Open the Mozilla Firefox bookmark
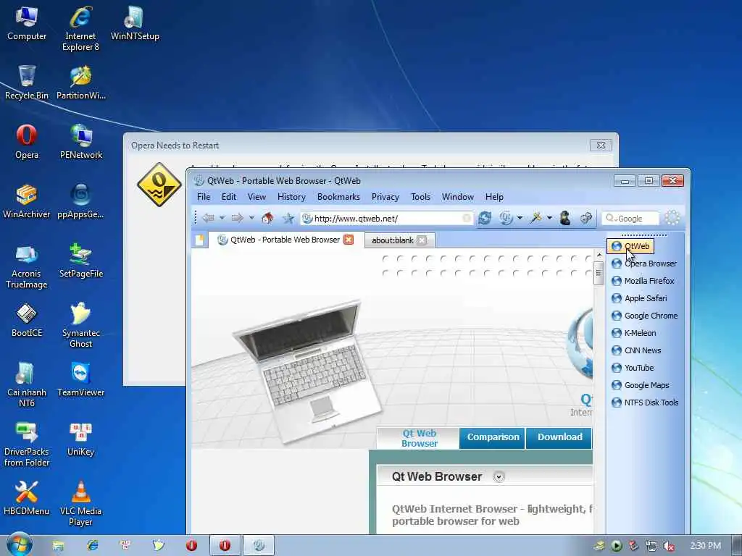 tap(643, 281)
